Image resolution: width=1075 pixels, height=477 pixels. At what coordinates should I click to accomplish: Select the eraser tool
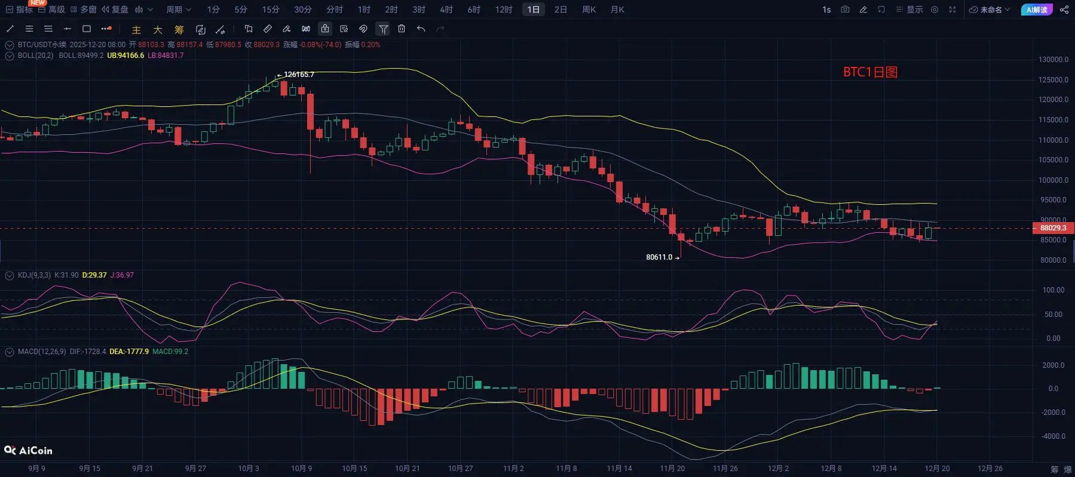(x=287, y=29)
